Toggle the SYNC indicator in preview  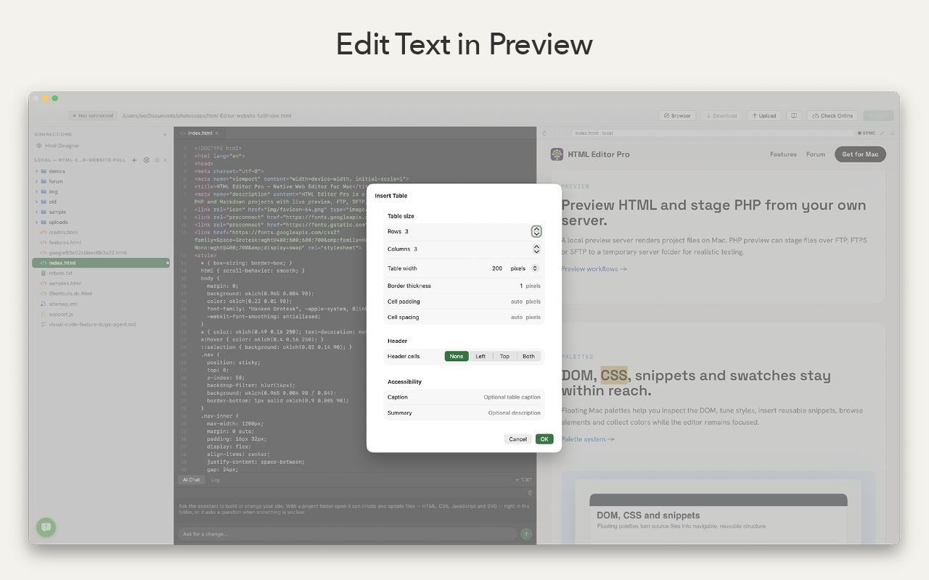point(867,133)
